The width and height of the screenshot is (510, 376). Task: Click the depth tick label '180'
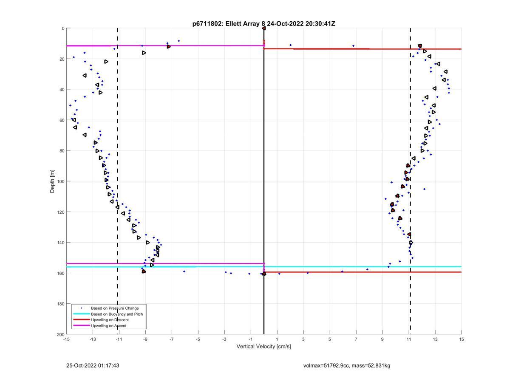(x=60, y=304)
